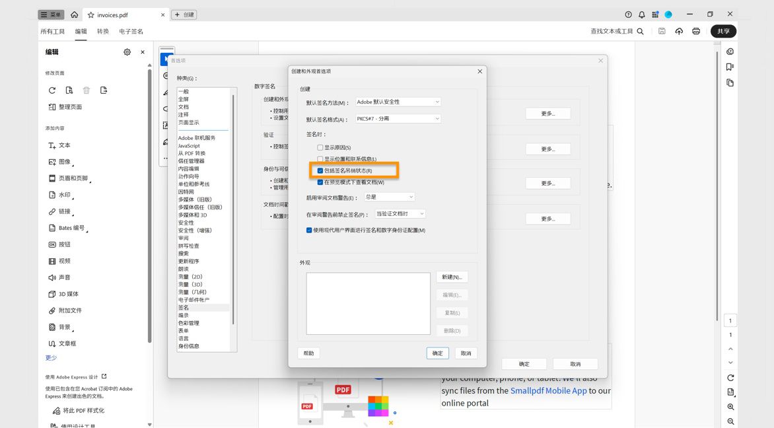Open Edit panel settings gear
Image resolution: width=774 pixels, height=428 pixels.
pyautogui.click(x=127, y=52)
